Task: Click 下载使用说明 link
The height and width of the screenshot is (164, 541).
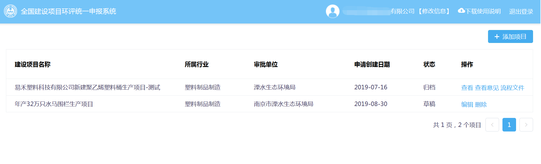Action: [x=483, y=11]
